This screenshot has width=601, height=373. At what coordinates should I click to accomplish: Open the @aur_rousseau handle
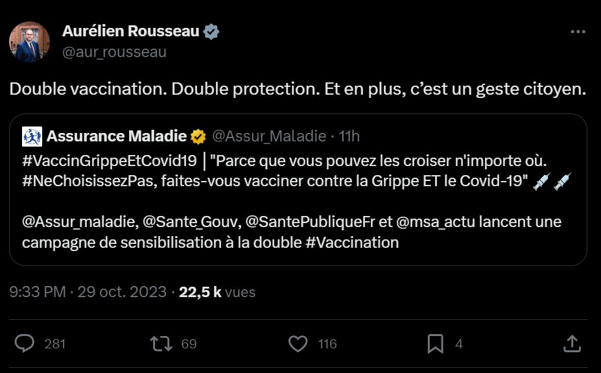(x=114, y=52)
